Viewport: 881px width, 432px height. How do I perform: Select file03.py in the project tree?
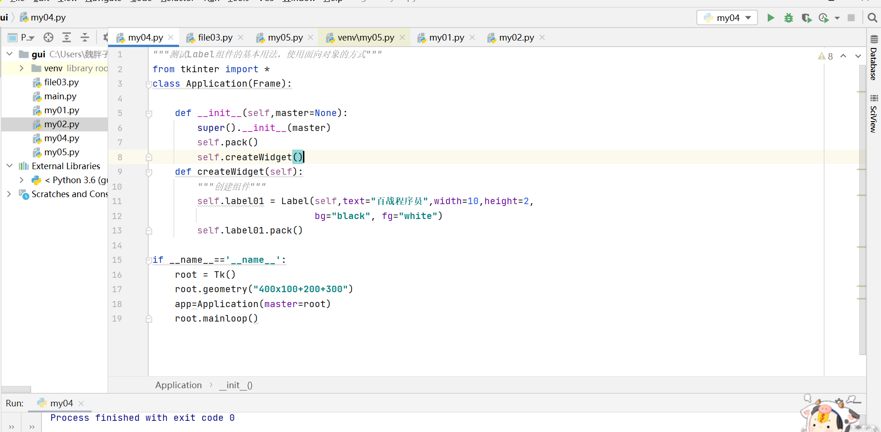[55, 82]
